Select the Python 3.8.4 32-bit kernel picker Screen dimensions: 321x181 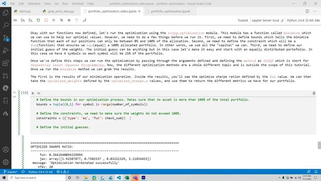[x=303, y=20]
